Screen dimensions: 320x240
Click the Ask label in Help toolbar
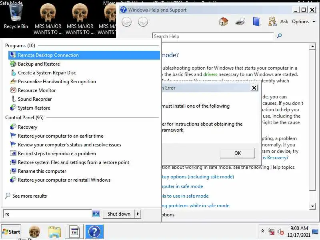284,22
